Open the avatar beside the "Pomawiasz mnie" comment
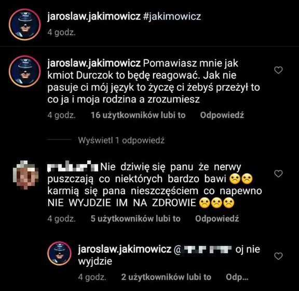This screenshot has width=299, height=291. (x=24, y=71)
